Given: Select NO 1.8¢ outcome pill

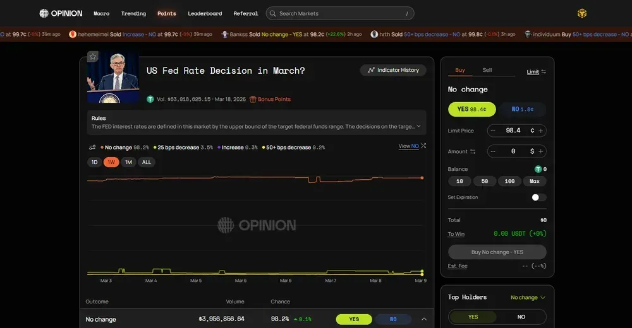Looking at the screenshot, I should click(x=523, y=109).
